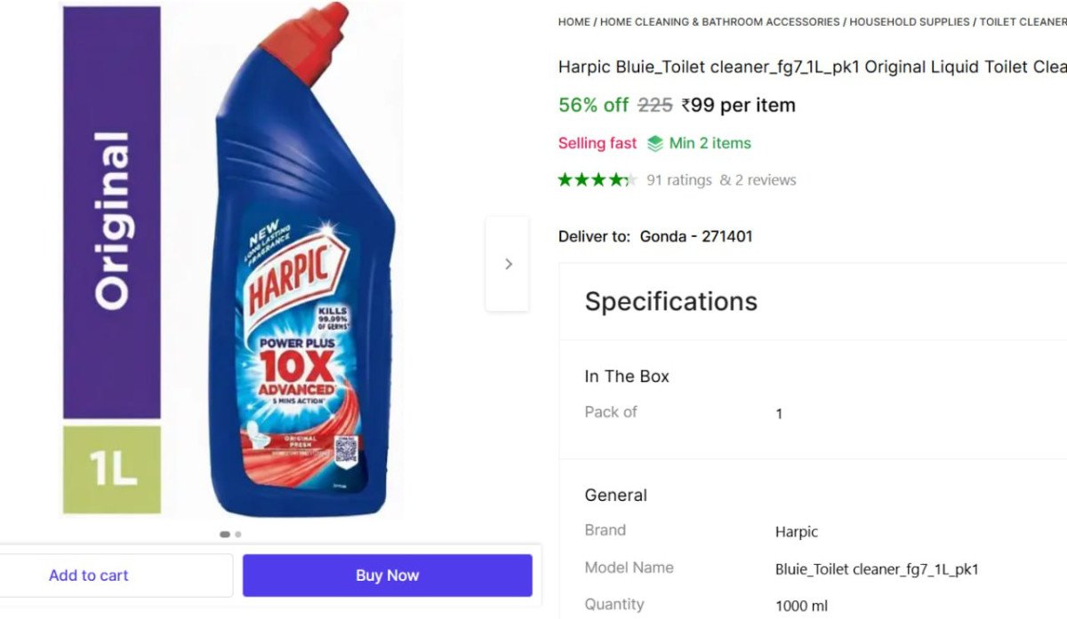Screen dimensions: 1067x619
Task: Click the QR code on the Harpic bottle
Action: (346, 450)
